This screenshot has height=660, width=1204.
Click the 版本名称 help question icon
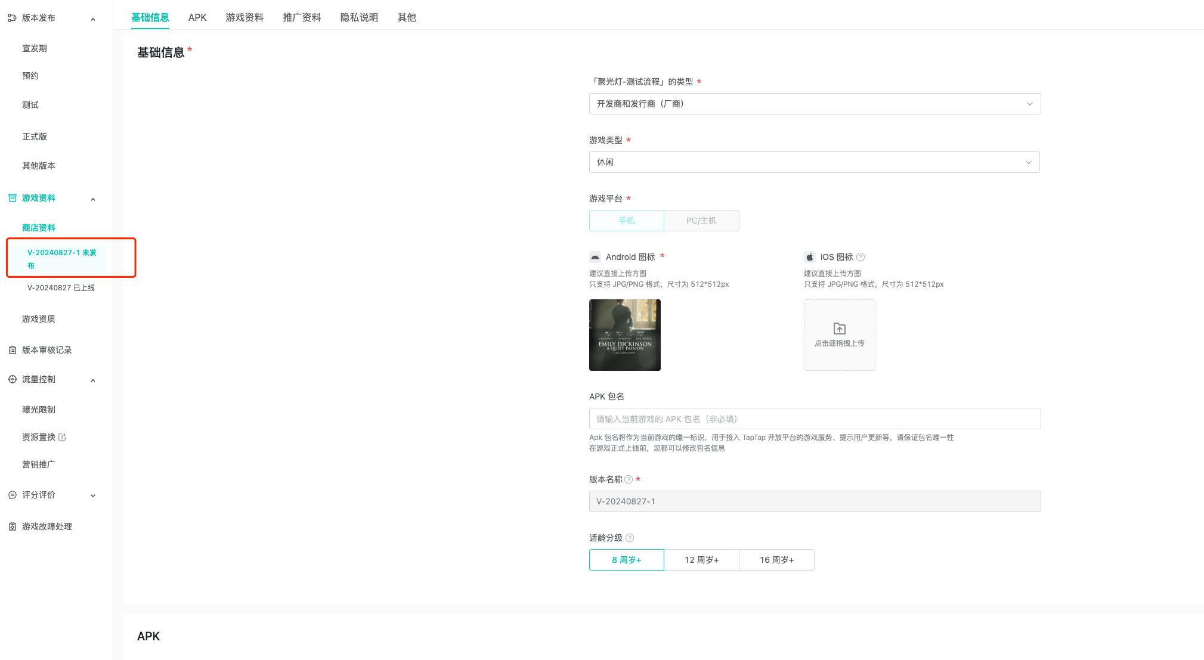(629, 479)
